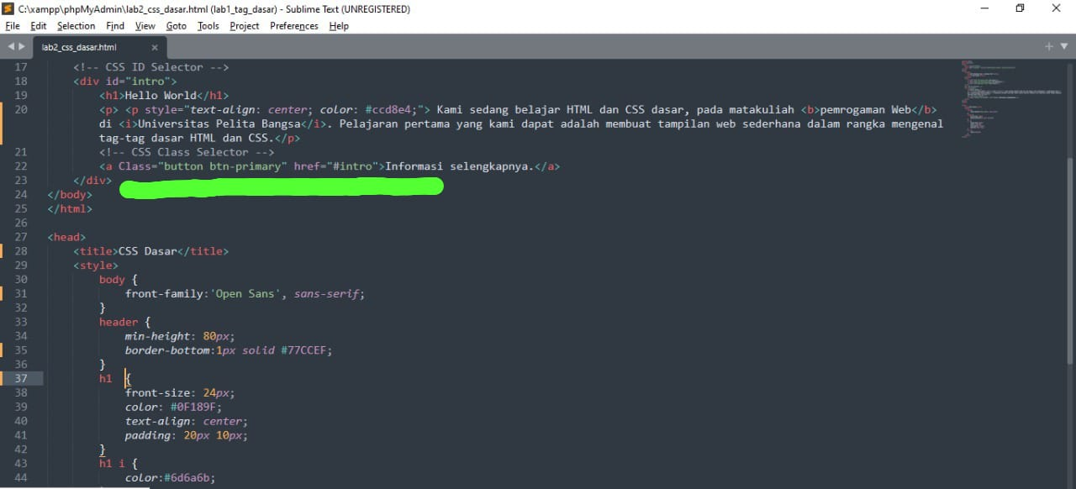Image resolution: width=1076 pixels, height=489 pixels.
Task: Click the Sublime Text logo in the title bar
Action: [x=9, y=8]
